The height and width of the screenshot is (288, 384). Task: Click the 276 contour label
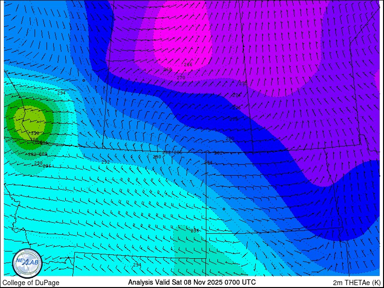click(237, 108)
